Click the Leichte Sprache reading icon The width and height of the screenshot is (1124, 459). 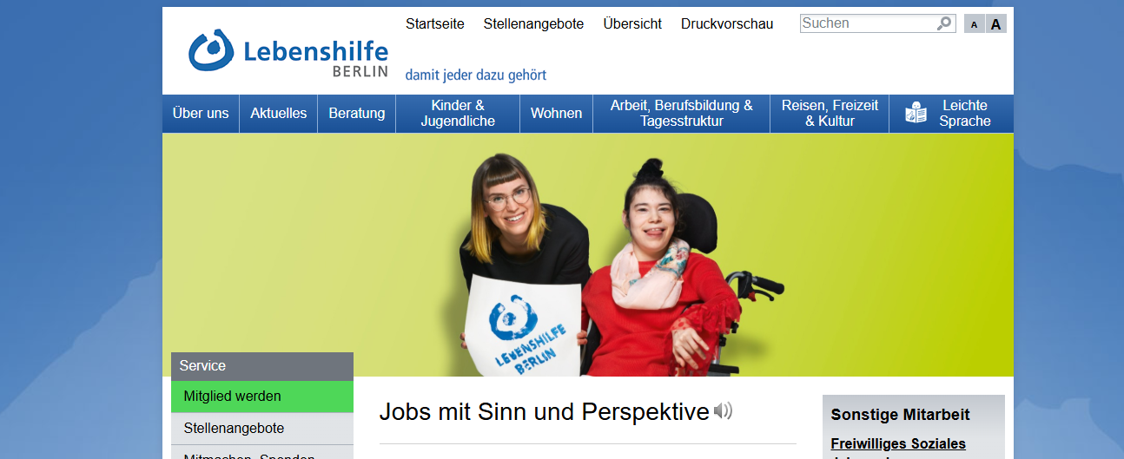pos(916,113)
